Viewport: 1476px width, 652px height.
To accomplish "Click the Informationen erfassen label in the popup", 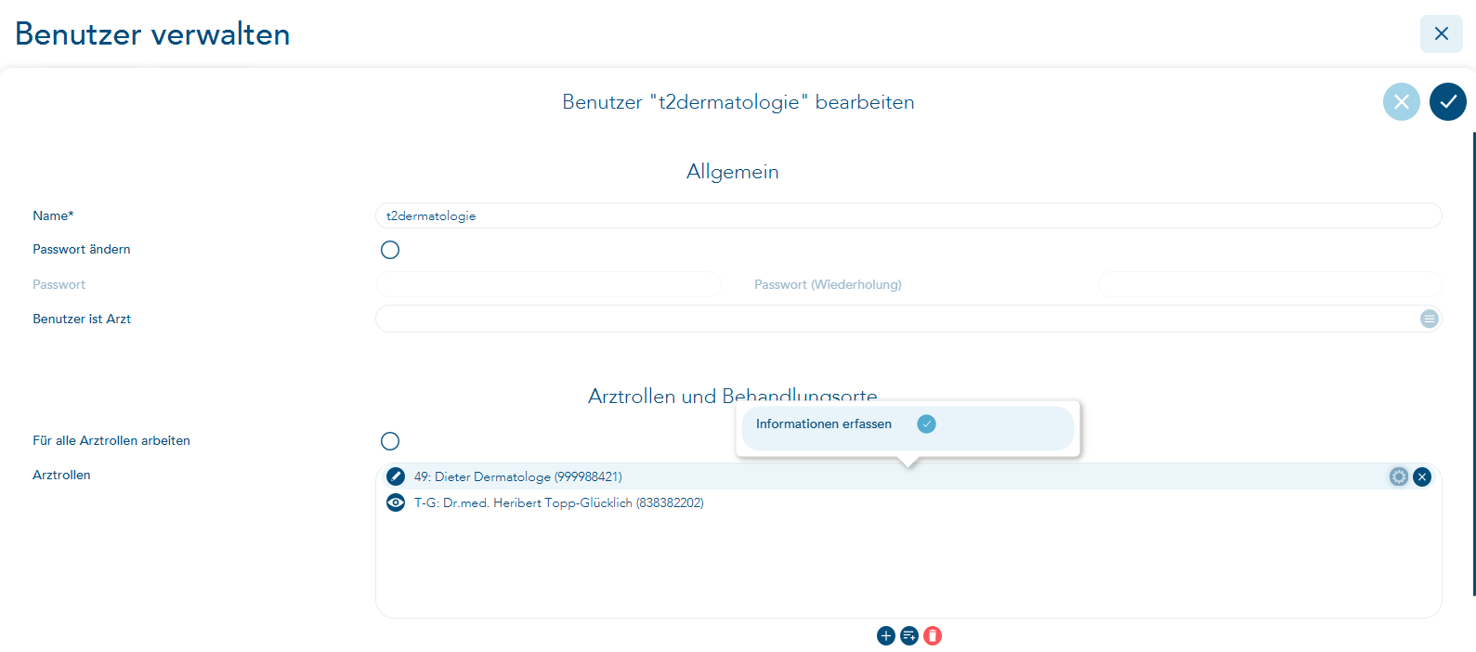I will tap(824, 424).
